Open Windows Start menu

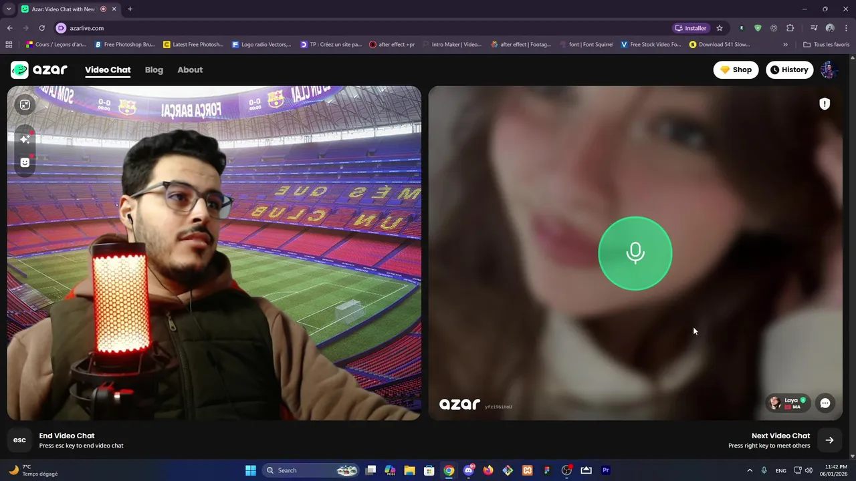coord(251,470)
